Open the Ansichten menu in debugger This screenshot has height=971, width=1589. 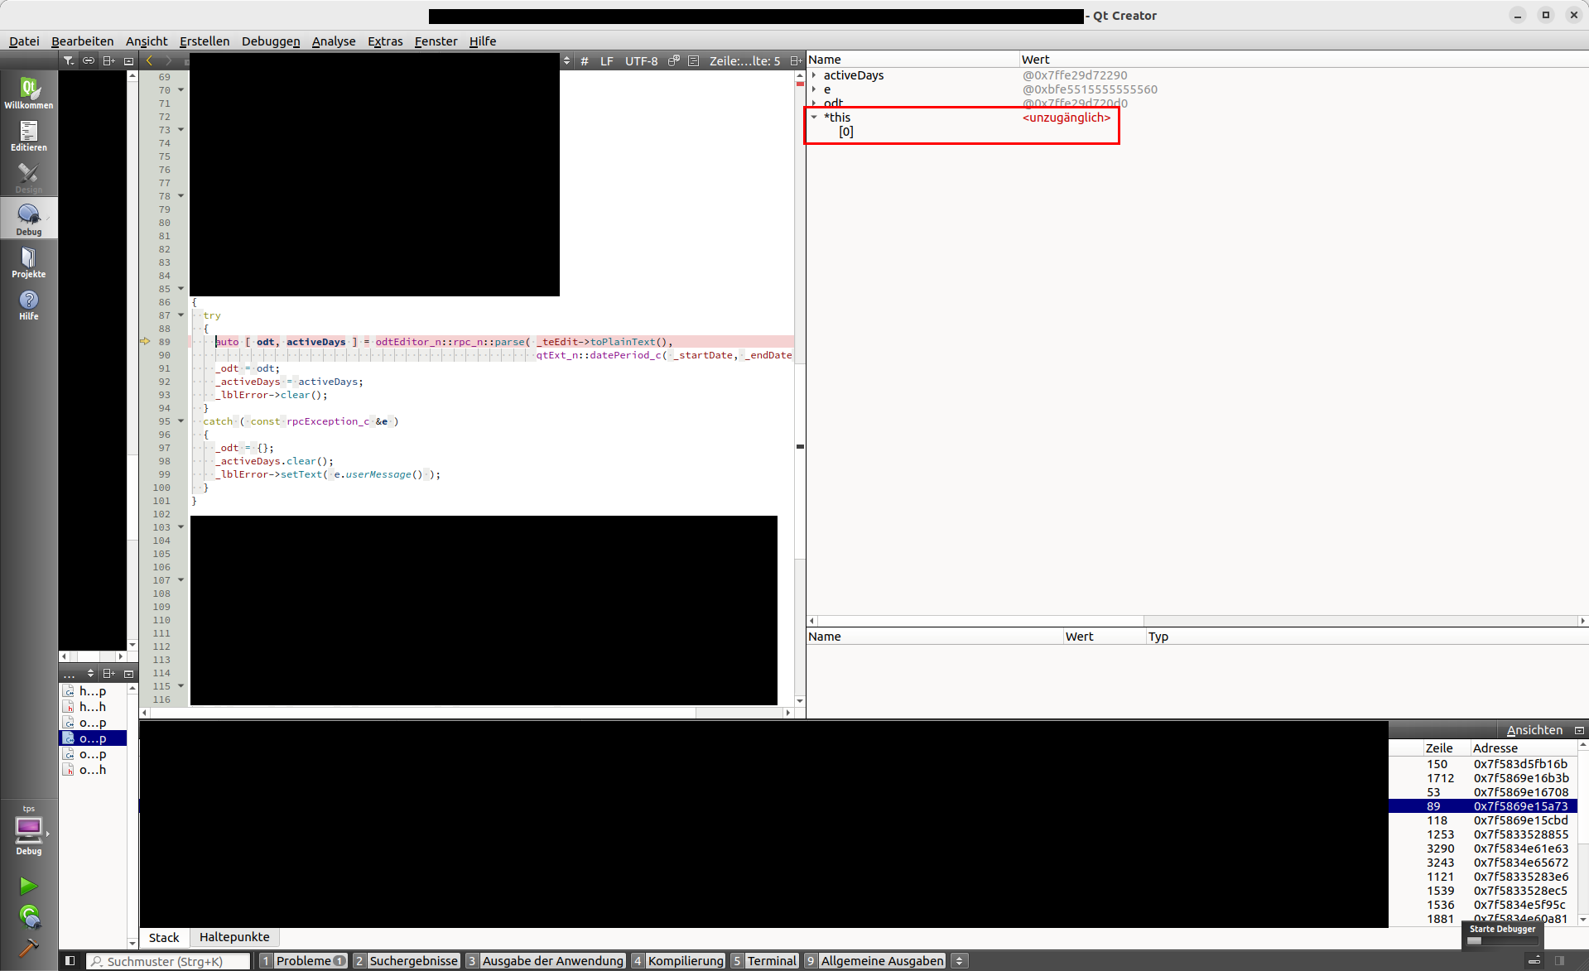pos(1534,730)
